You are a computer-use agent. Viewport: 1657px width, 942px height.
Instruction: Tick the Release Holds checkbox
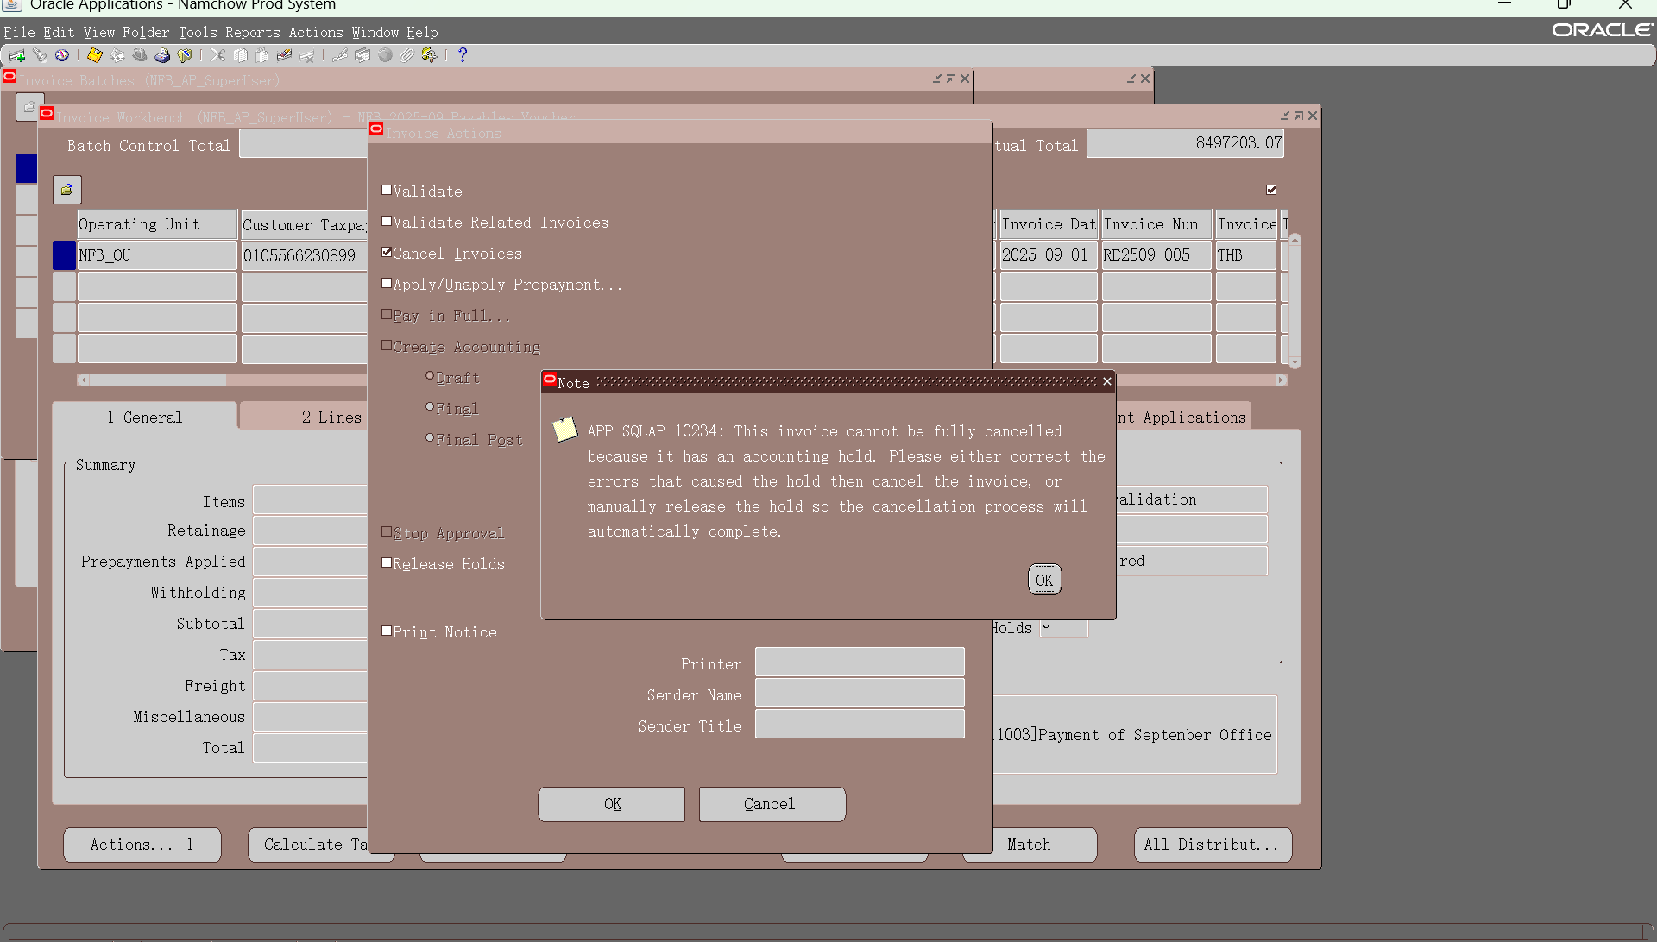pyautogui.click(x=387, y=563)
